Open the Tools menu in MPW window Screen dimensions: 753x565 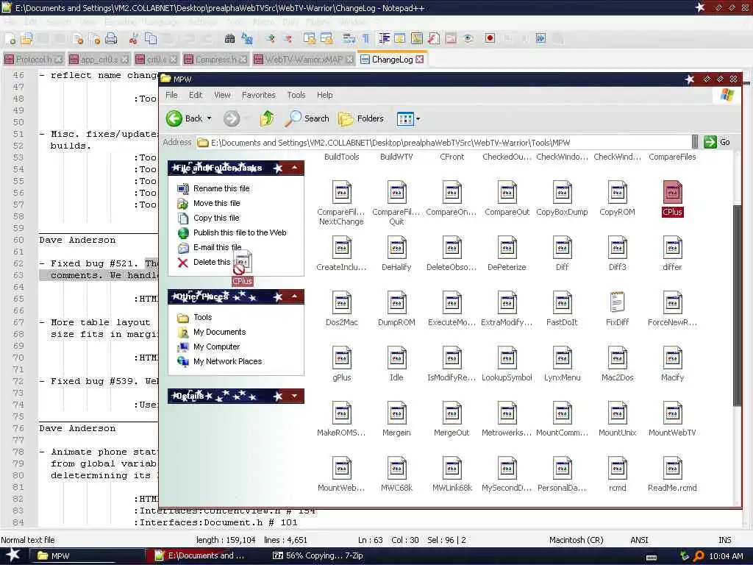click(296, 95)
